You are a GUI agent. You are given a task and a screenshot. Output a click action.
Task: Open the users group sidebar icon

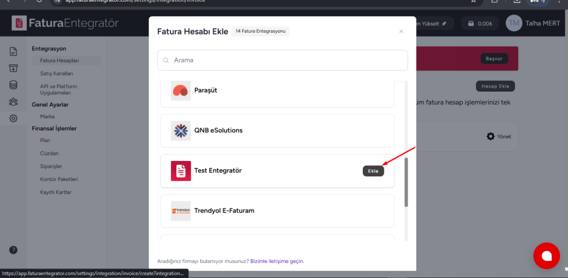(x=13, y=102)
